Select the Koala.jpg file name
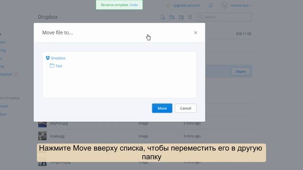The width and height of the screenshot is (303, 170). (57, 136)
